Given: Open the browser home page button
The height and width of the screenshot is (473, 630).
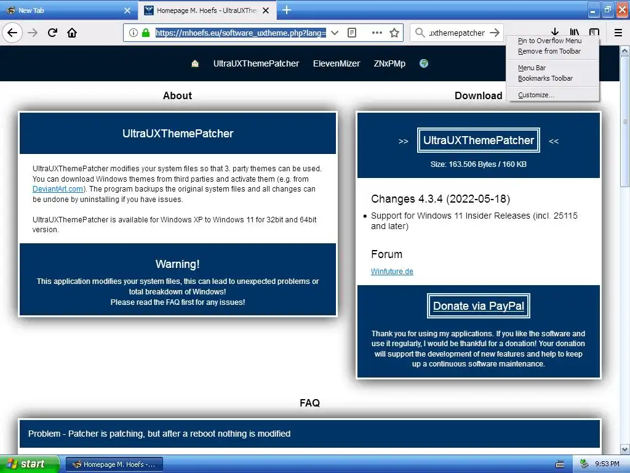Looking at the screenshot, I should [72, 33].
